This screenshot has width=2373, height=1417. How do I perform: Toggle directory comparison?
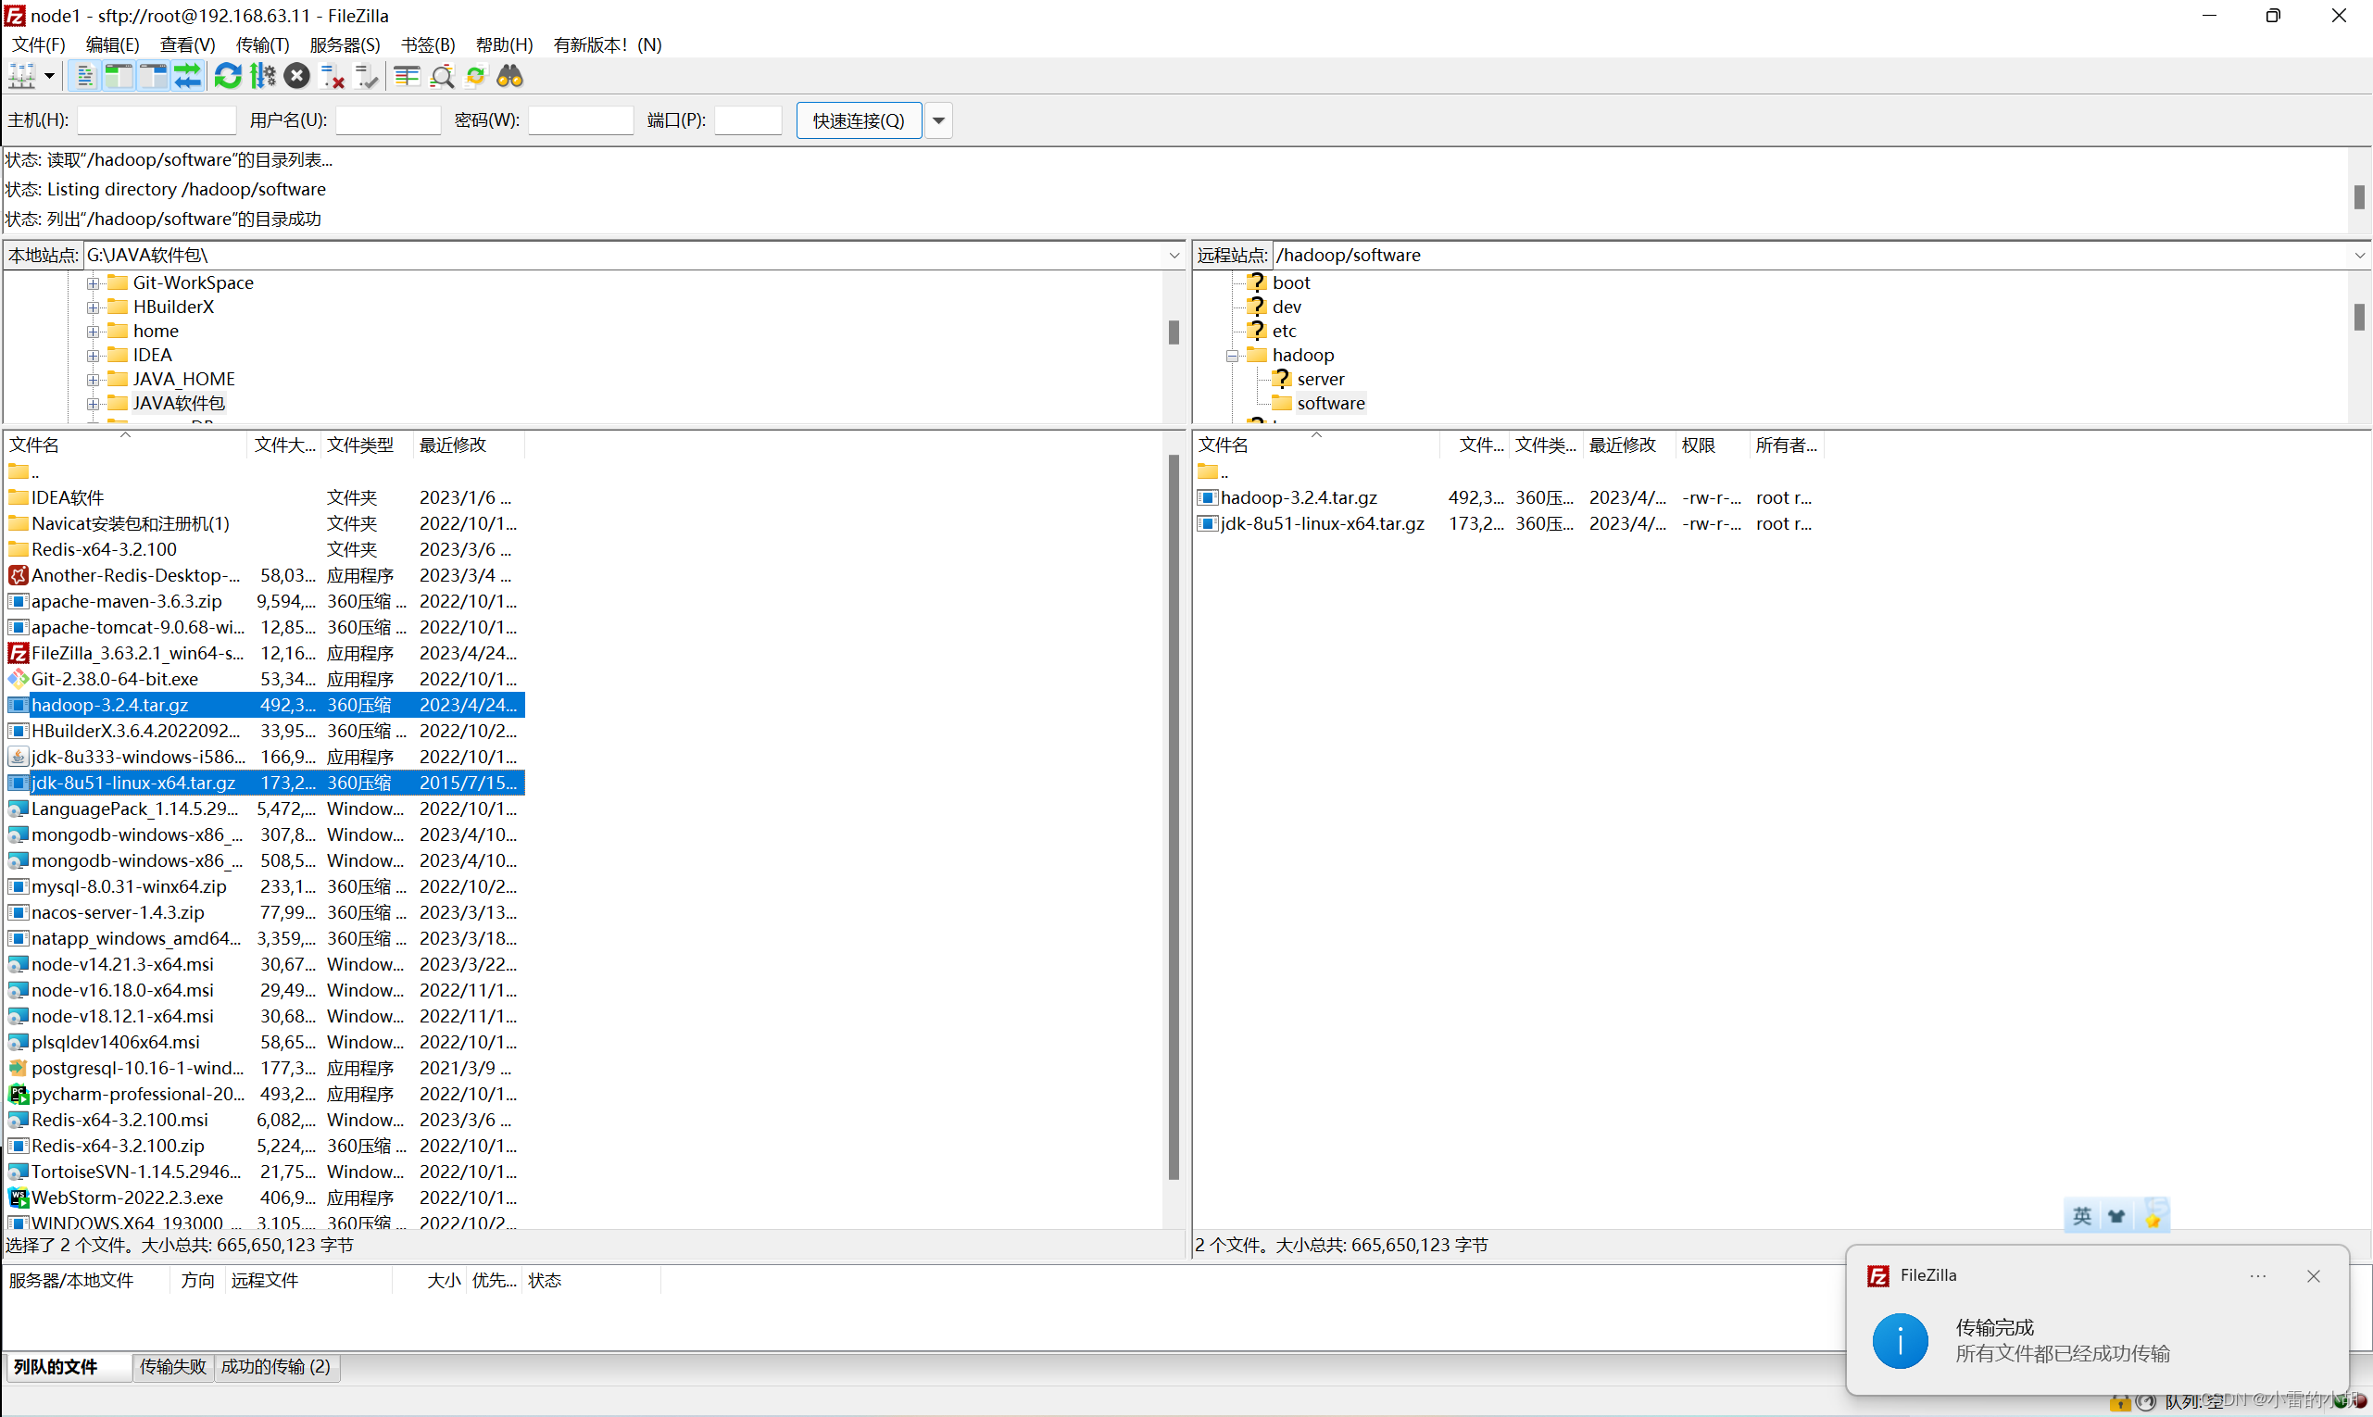point(442,76)
